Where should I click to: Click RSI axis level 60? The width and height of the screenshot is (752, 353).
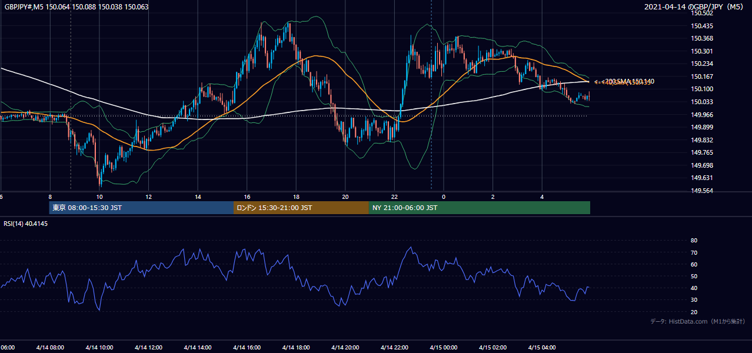(694, 264)
